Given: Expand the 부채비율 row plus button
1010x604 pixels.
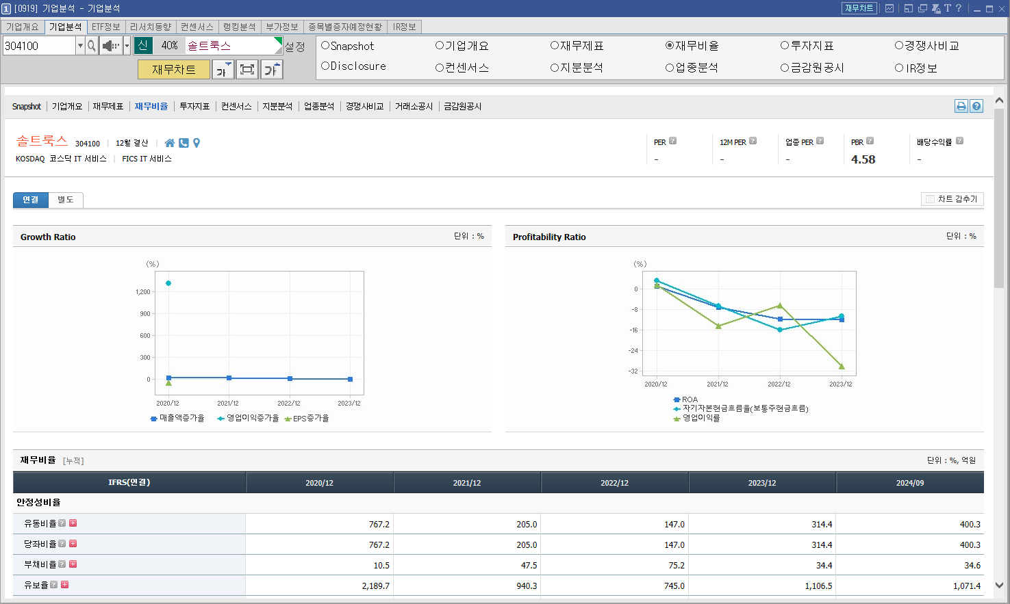Looking at the screenshot, I should (x=73, y=564).
